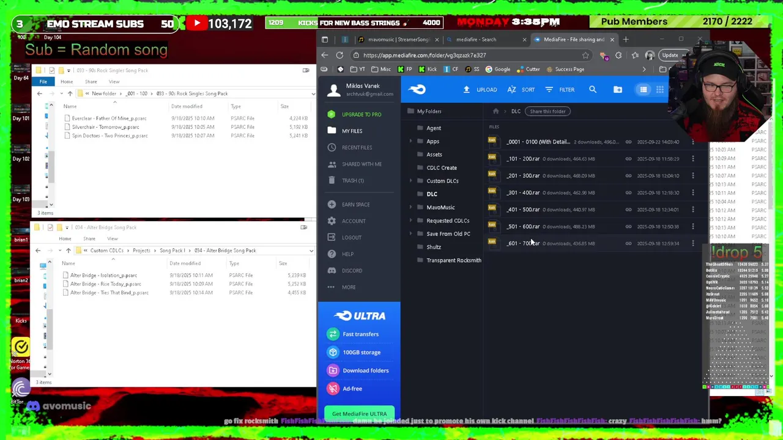Open more options for _601 - 700.rar
This screenshot has height=440, width=783.
coord(693,243)
